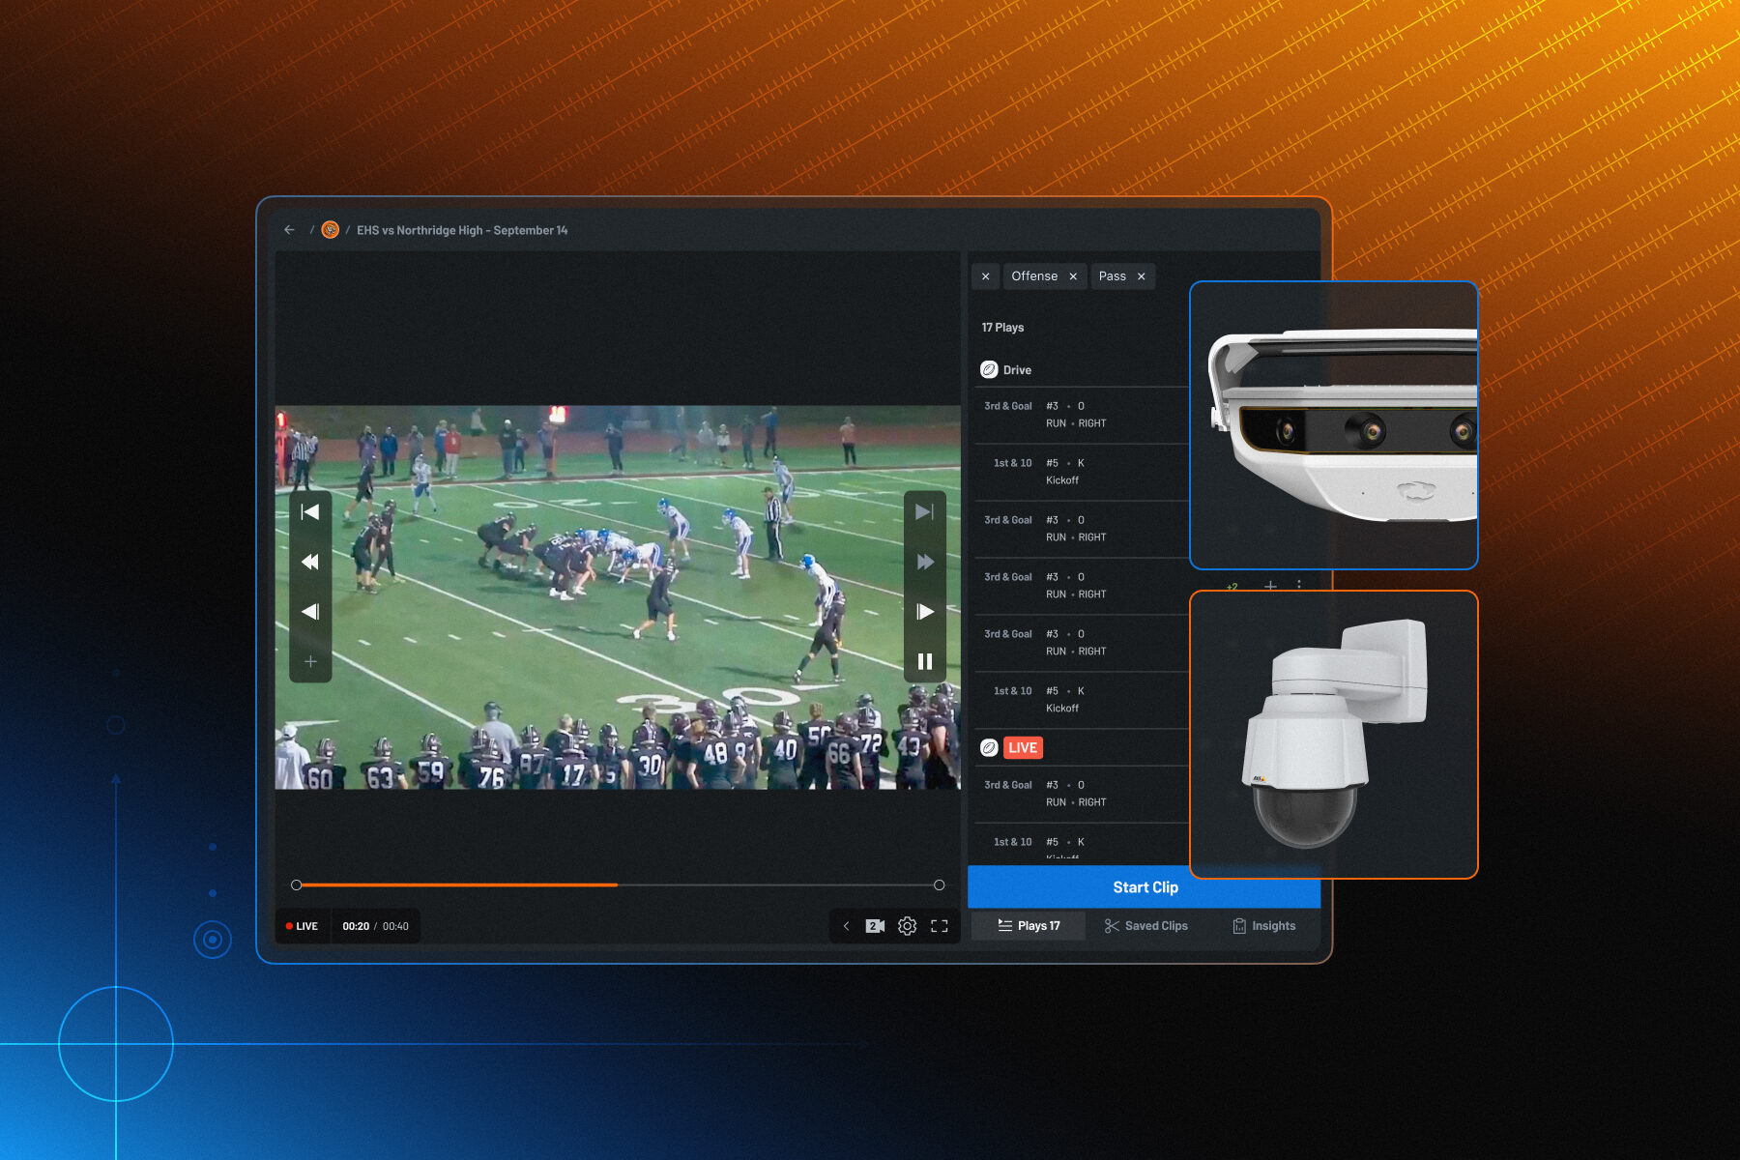The image size is (1740, 1160).
Task: Click orange progress bar on timeline
Action: coord(457,884)
